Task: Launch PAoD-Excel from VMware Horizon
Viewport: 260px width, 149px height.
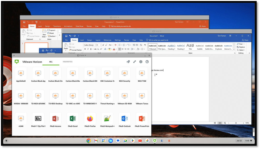Action: click(73, 120)
